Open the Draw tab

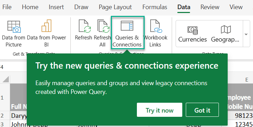click(x=81, y=7)
